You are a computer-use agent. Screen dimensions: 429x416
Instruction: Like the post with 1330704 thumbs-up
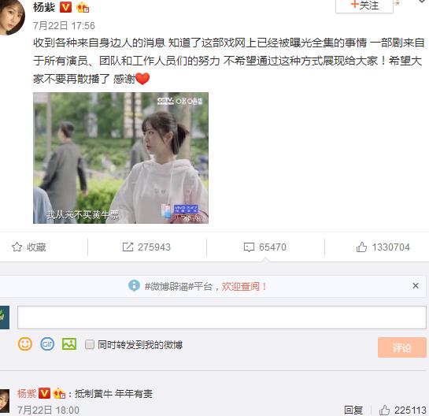[x=361, y=247]
